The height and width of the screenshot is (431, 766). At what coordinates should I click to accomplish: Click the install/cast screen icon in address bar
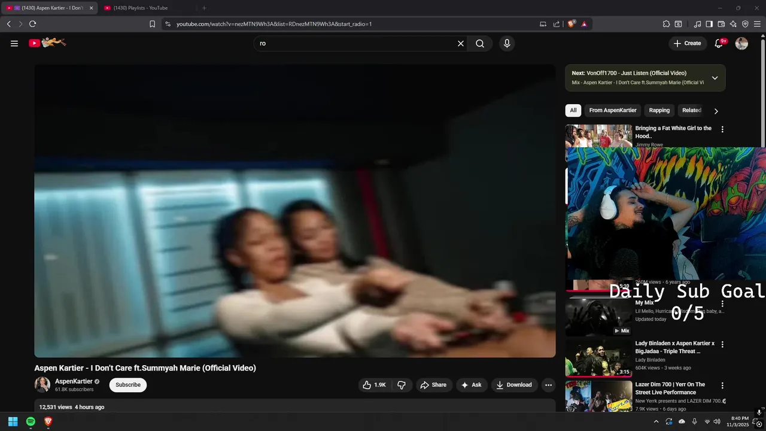(x=543, y=24)
